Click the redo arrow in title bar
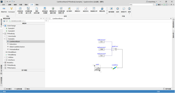The width and height of the screenshot is (175, 93). point(10,2)
